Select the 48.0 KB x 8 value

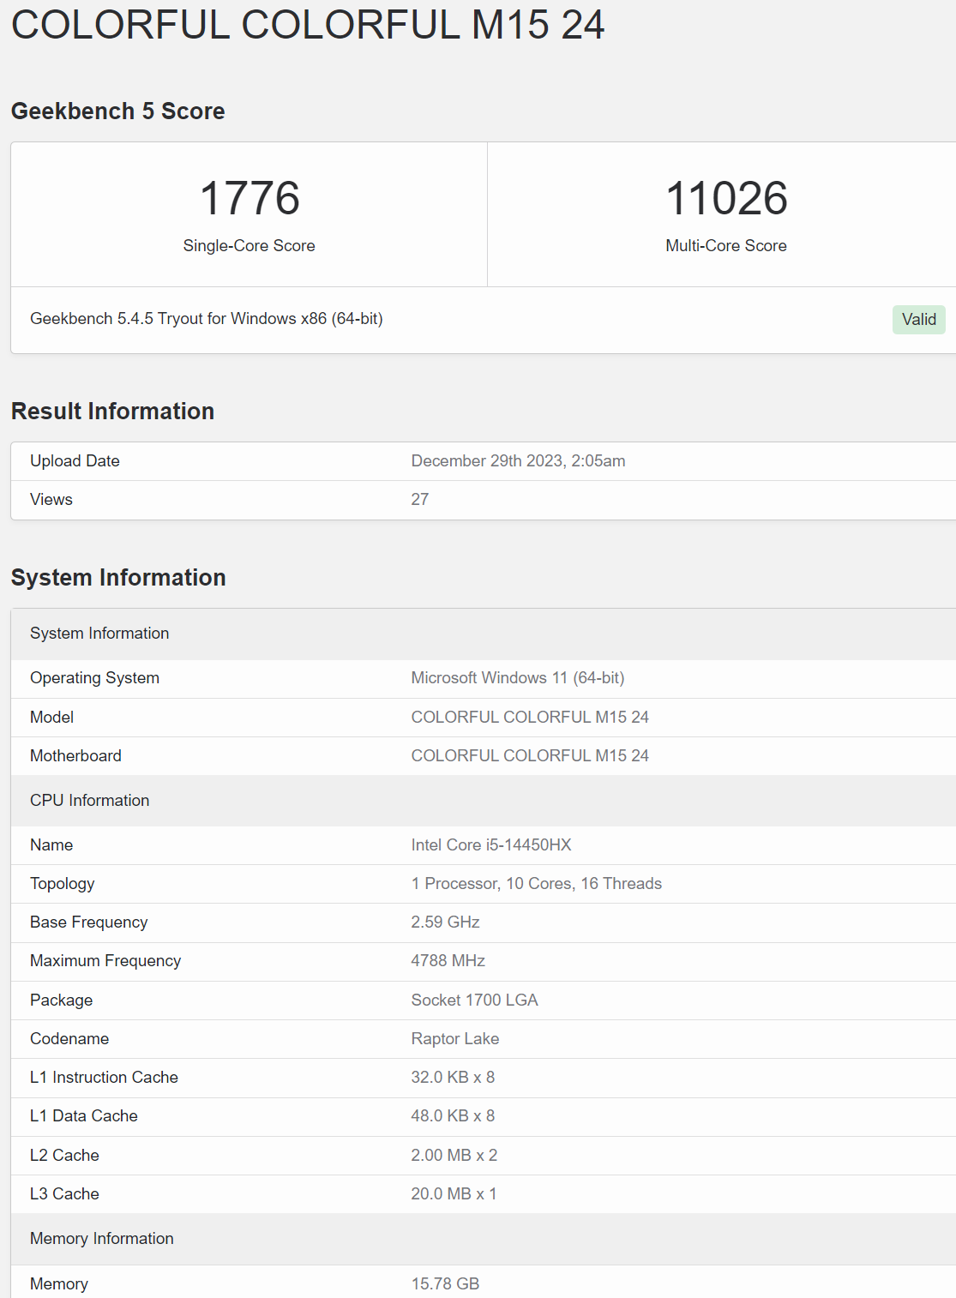tap(454, 1116)
